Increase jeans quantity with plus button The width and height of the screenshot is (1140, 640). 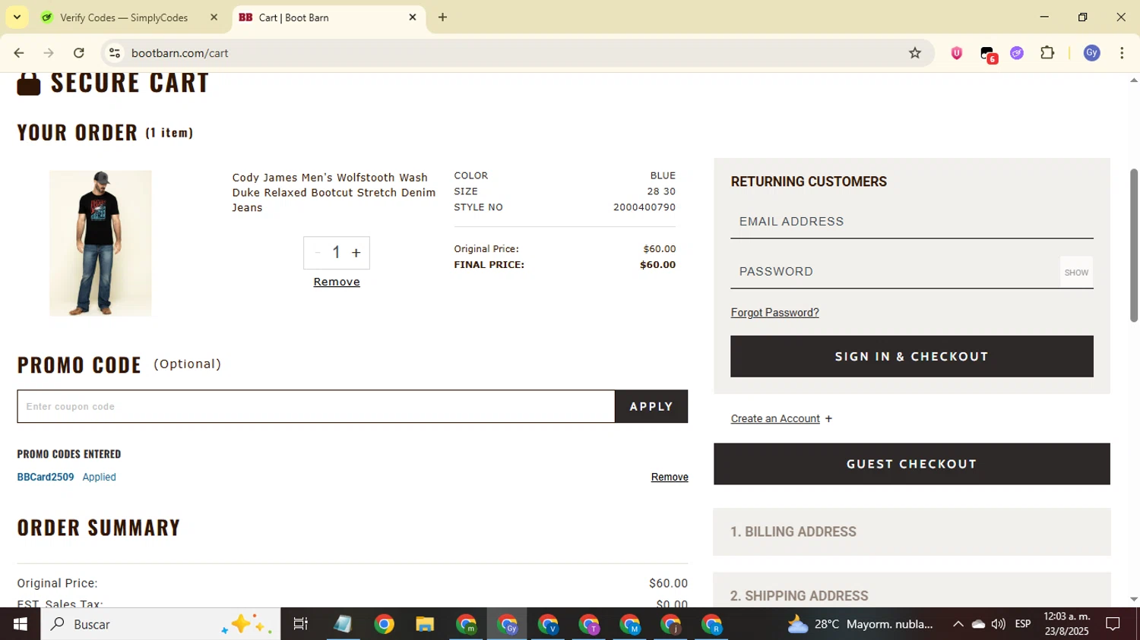[356, 253]
